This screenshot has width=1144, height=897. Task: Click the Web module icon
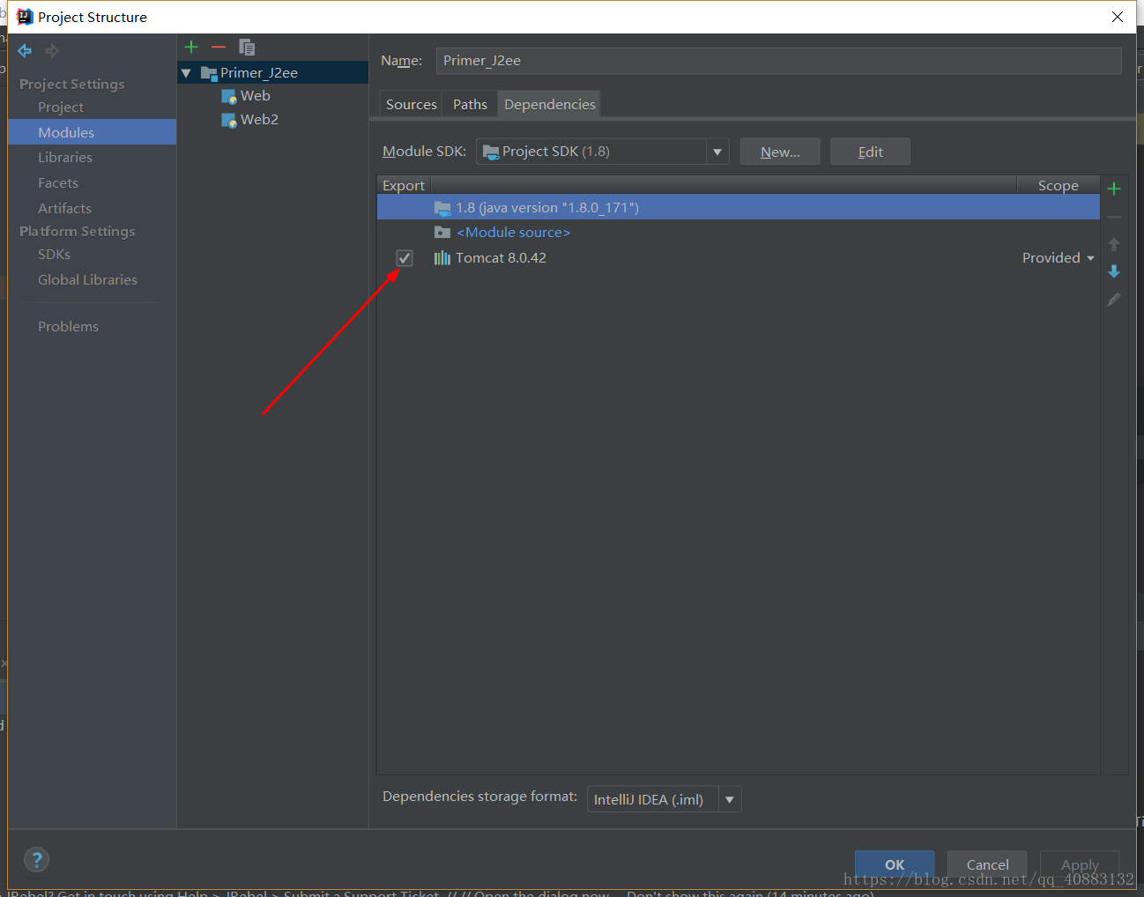[229, 97]
